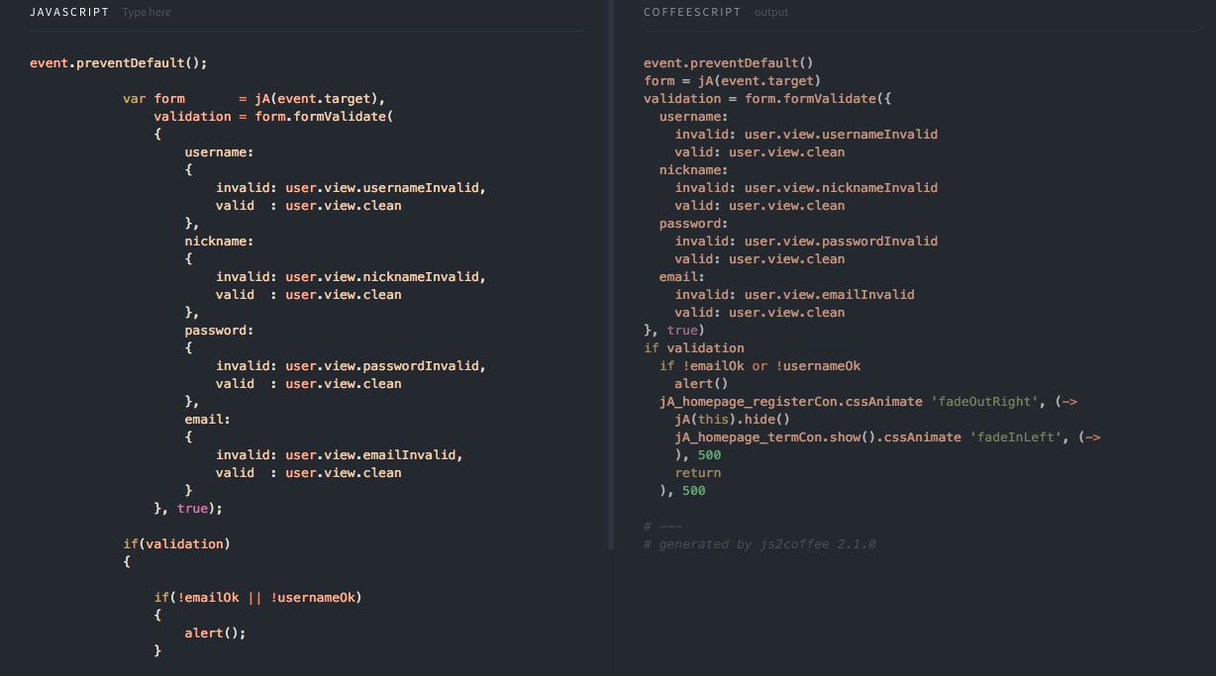Viewport: 1216px width, 676px height.
Task: Click the 'return' line in CoffeeScript output
Action: 698,473
